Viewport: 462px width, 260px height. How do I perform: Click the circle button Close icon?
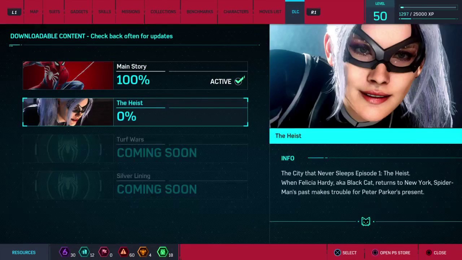tap(429, 253)
